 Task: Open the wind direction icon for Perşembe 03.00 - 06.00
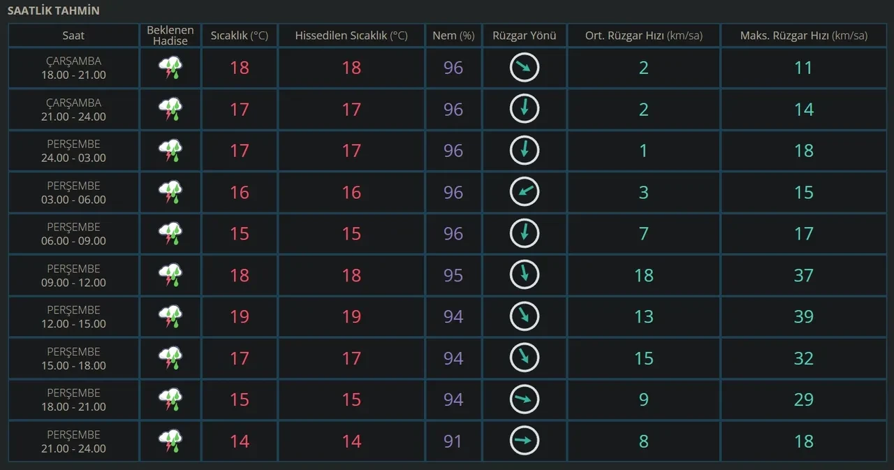tap(524, 192)
